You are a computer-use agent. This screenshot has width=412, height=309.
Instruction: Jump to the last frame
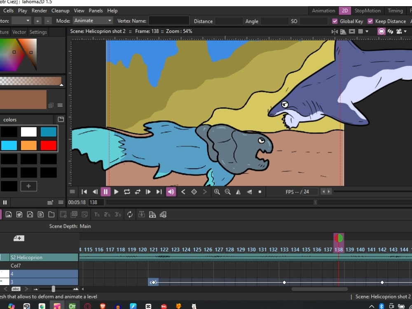(x=159, y=192)
